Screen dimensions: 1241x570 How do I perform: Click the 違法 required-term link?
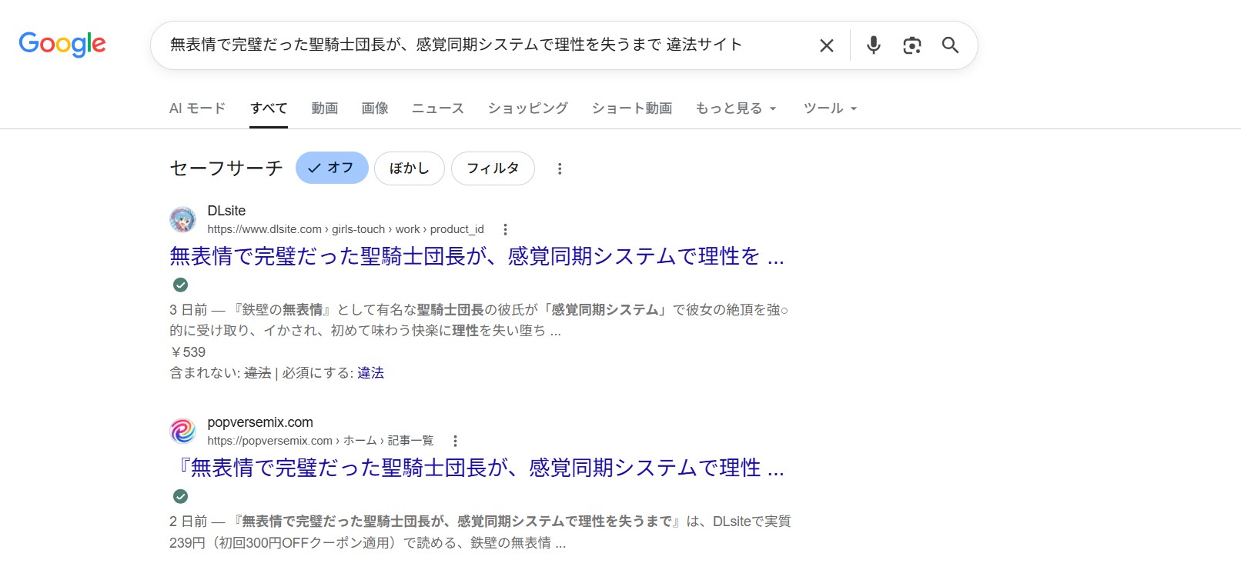[x=370, y=373]
